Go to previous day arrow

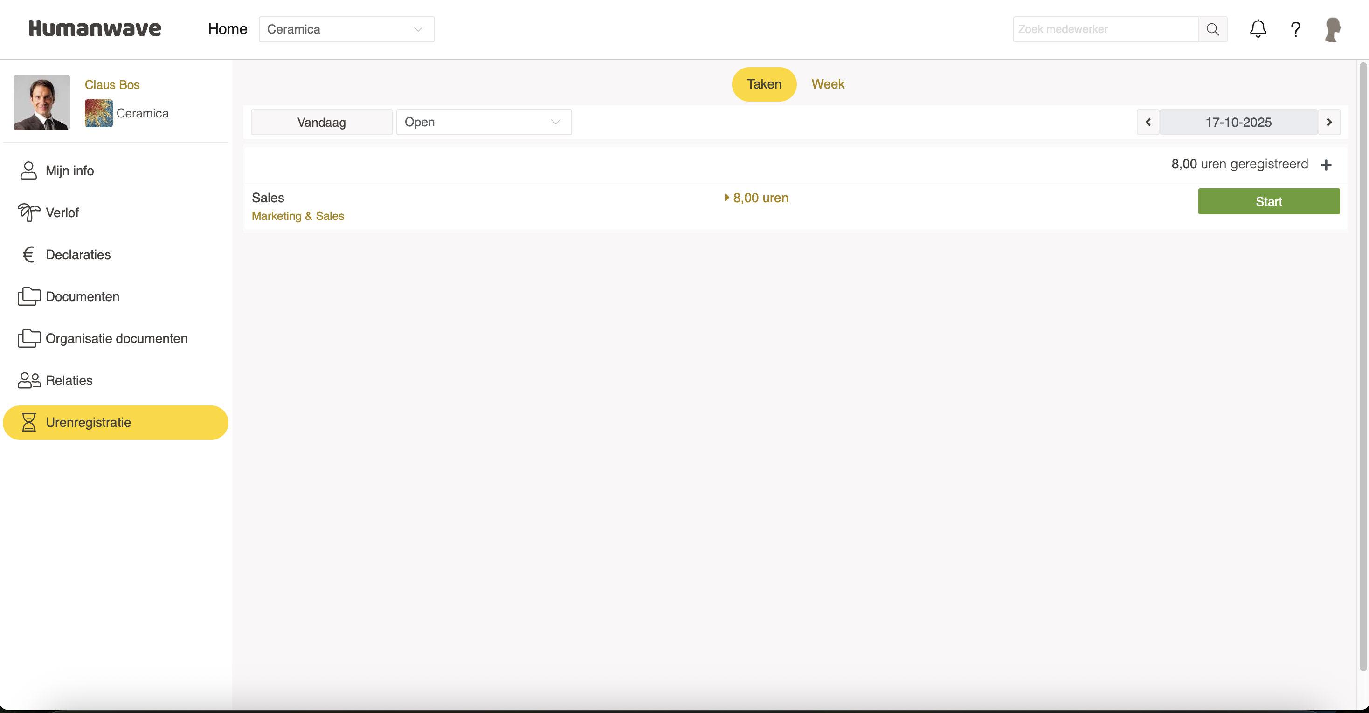tap(1148, 122)
